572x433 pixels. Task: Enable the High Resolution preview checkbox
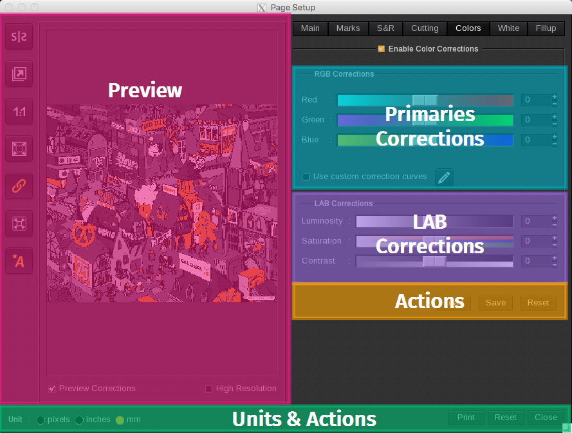[x=208, y=389]
